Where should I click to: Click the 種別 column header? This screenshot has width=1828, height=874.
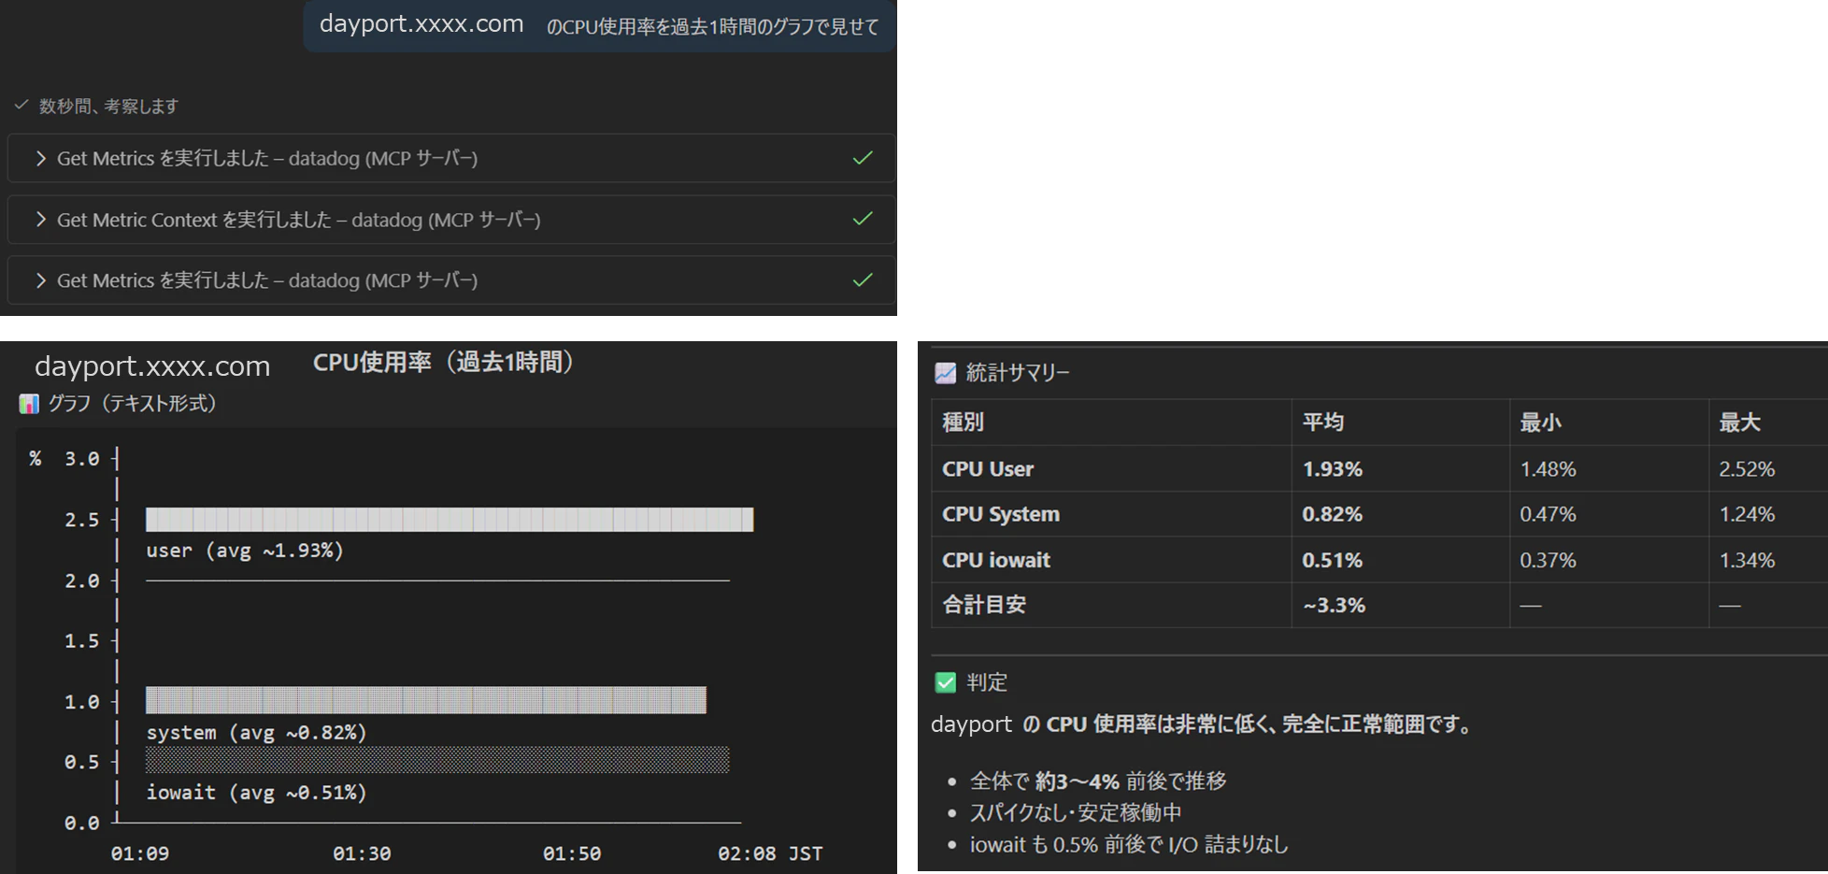coord(963,423)
